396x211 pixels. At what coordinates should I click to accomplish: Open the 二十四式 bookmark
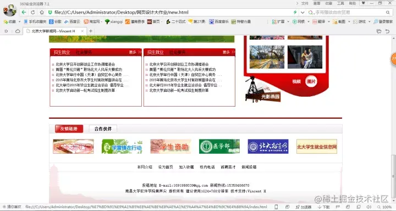(x=176, y=22)
